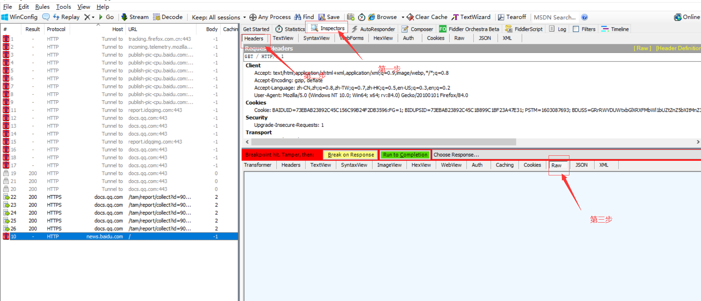Switch to the Get Started tab
Image resolution: width=701 pixels, height=301 pixels.
[256, 29]
